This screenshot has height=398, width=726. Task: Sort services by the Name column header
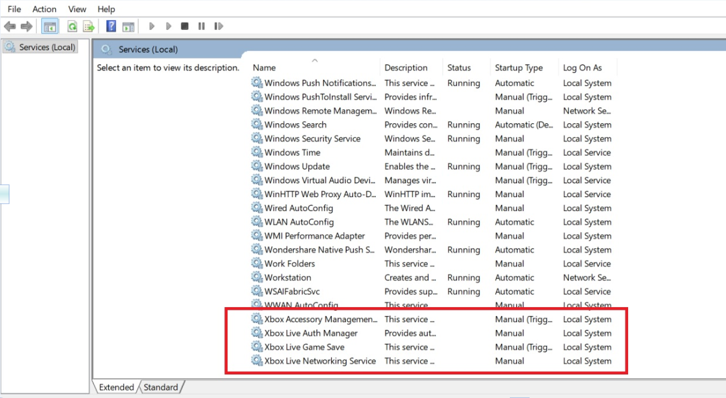(264, 68)
